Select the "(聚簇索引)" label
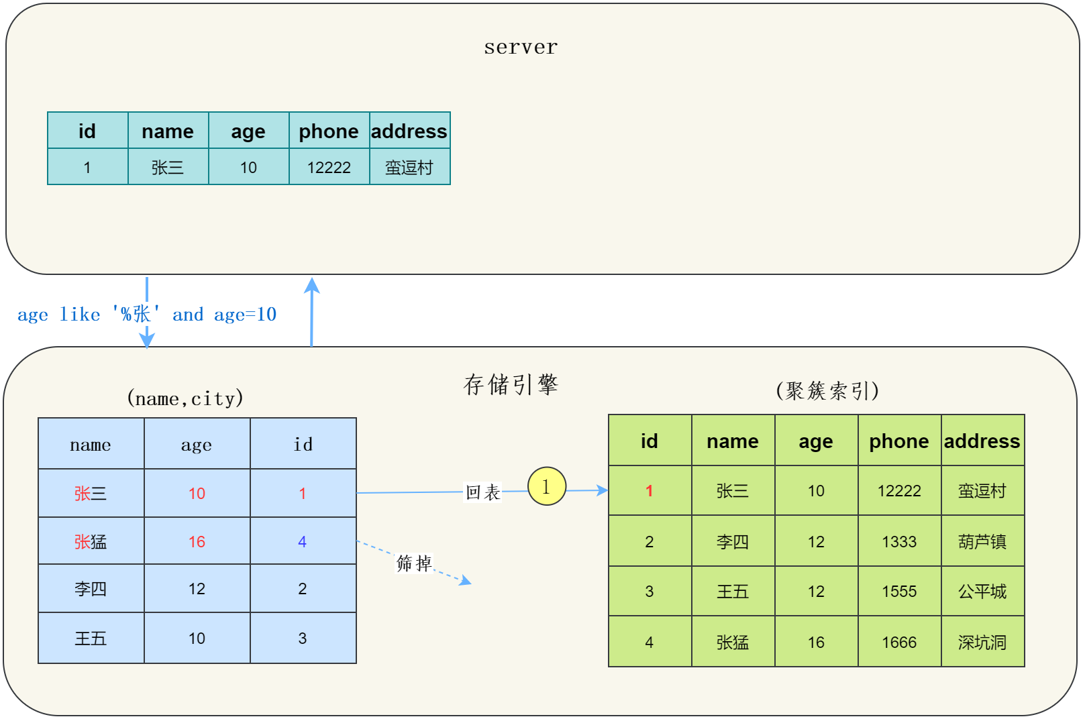The height and width of the screenshot is (719, 1083). tap(827, 390)
